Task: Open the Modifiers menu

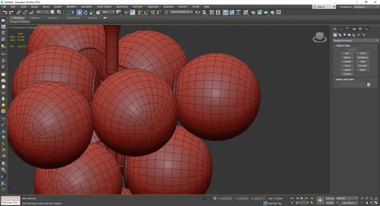Action: (71, 7)
